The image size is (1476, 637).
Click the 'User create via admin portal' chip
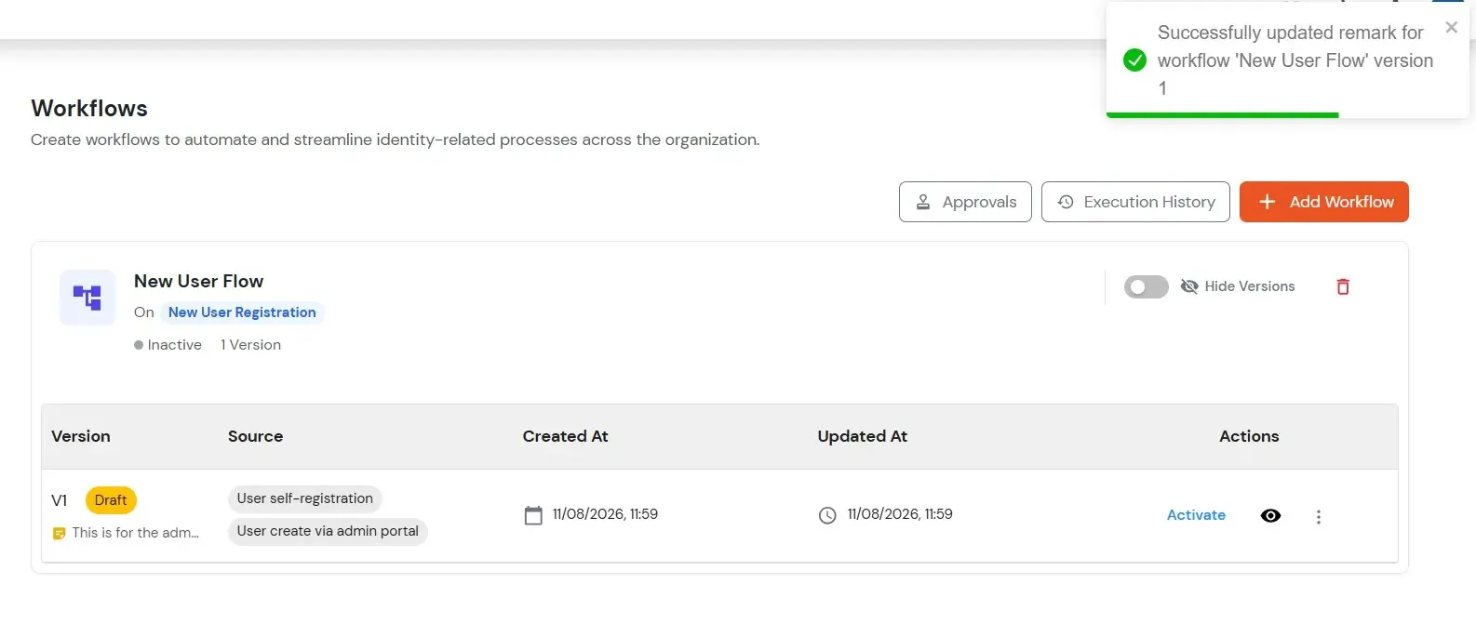[x=328, y=531]
